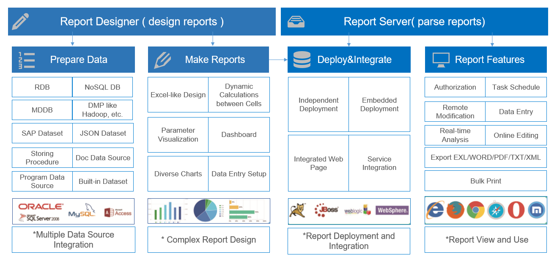Click the Safari compass icon
Image resolution: width=557 pixels, height=257 pixels.
(496, 210)
